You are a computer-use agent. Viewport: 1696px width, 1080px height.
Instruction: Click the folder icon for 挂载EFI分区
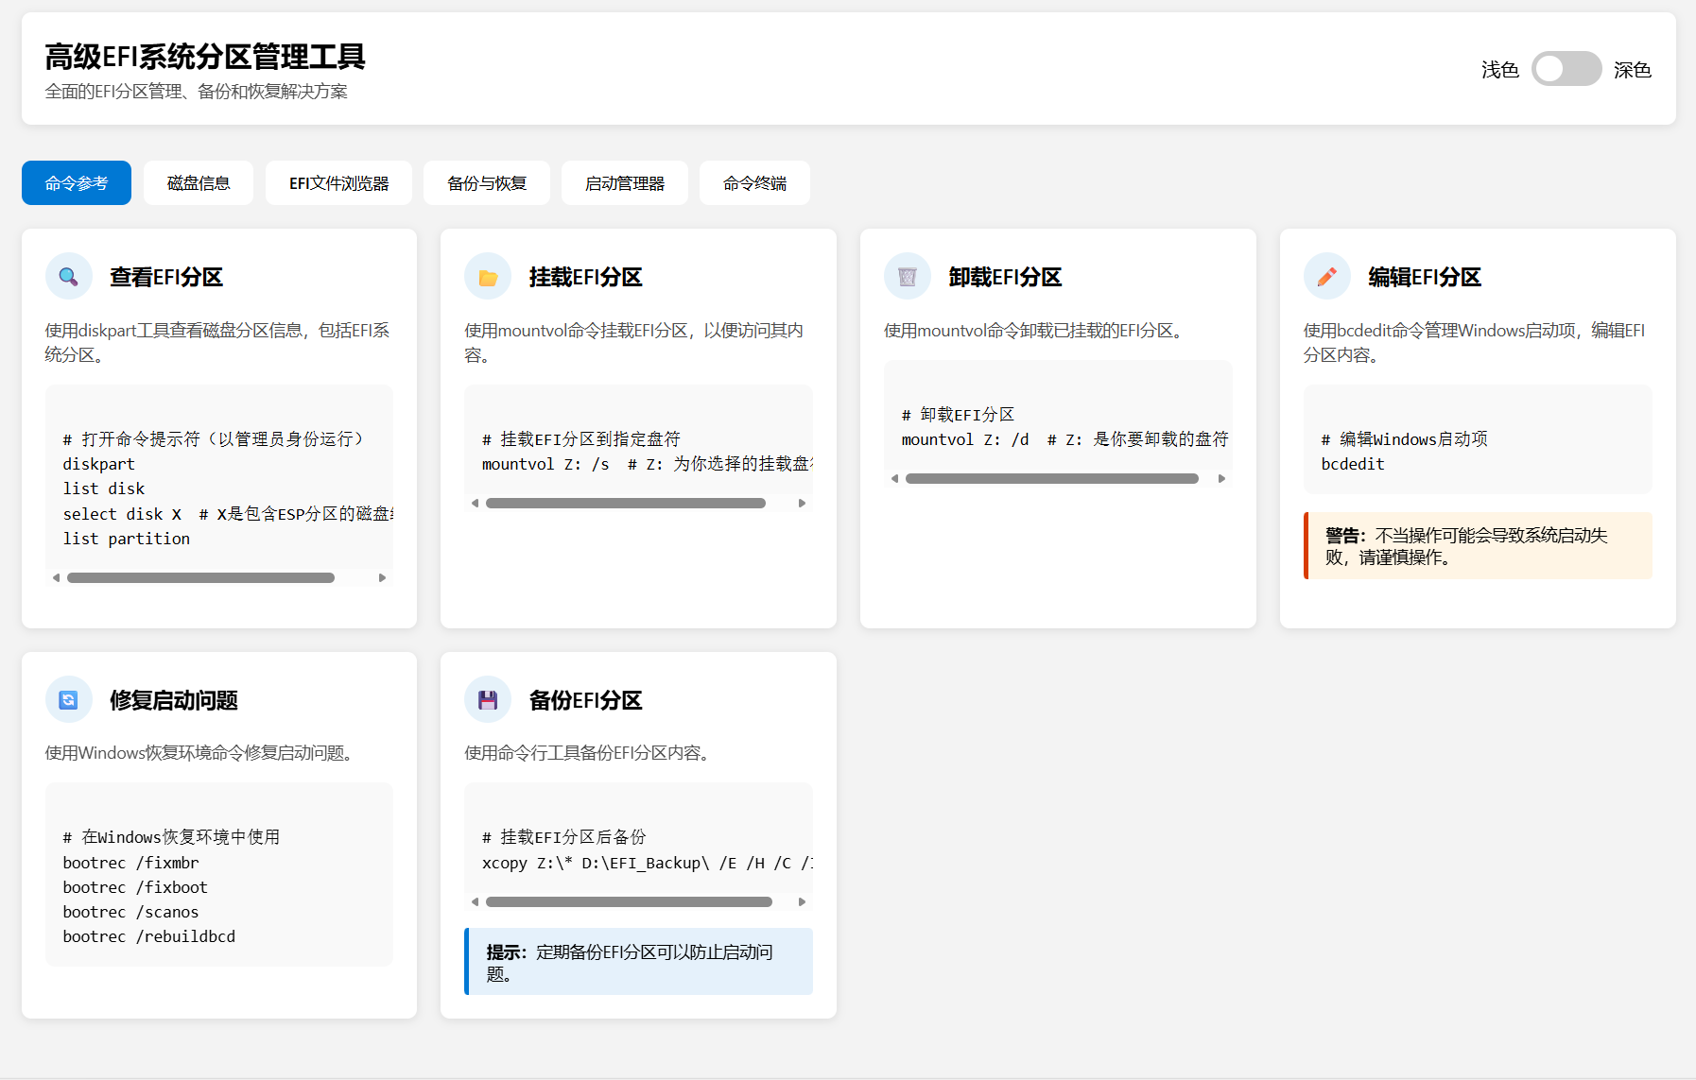pyautogui.click(x=488, y=277)
